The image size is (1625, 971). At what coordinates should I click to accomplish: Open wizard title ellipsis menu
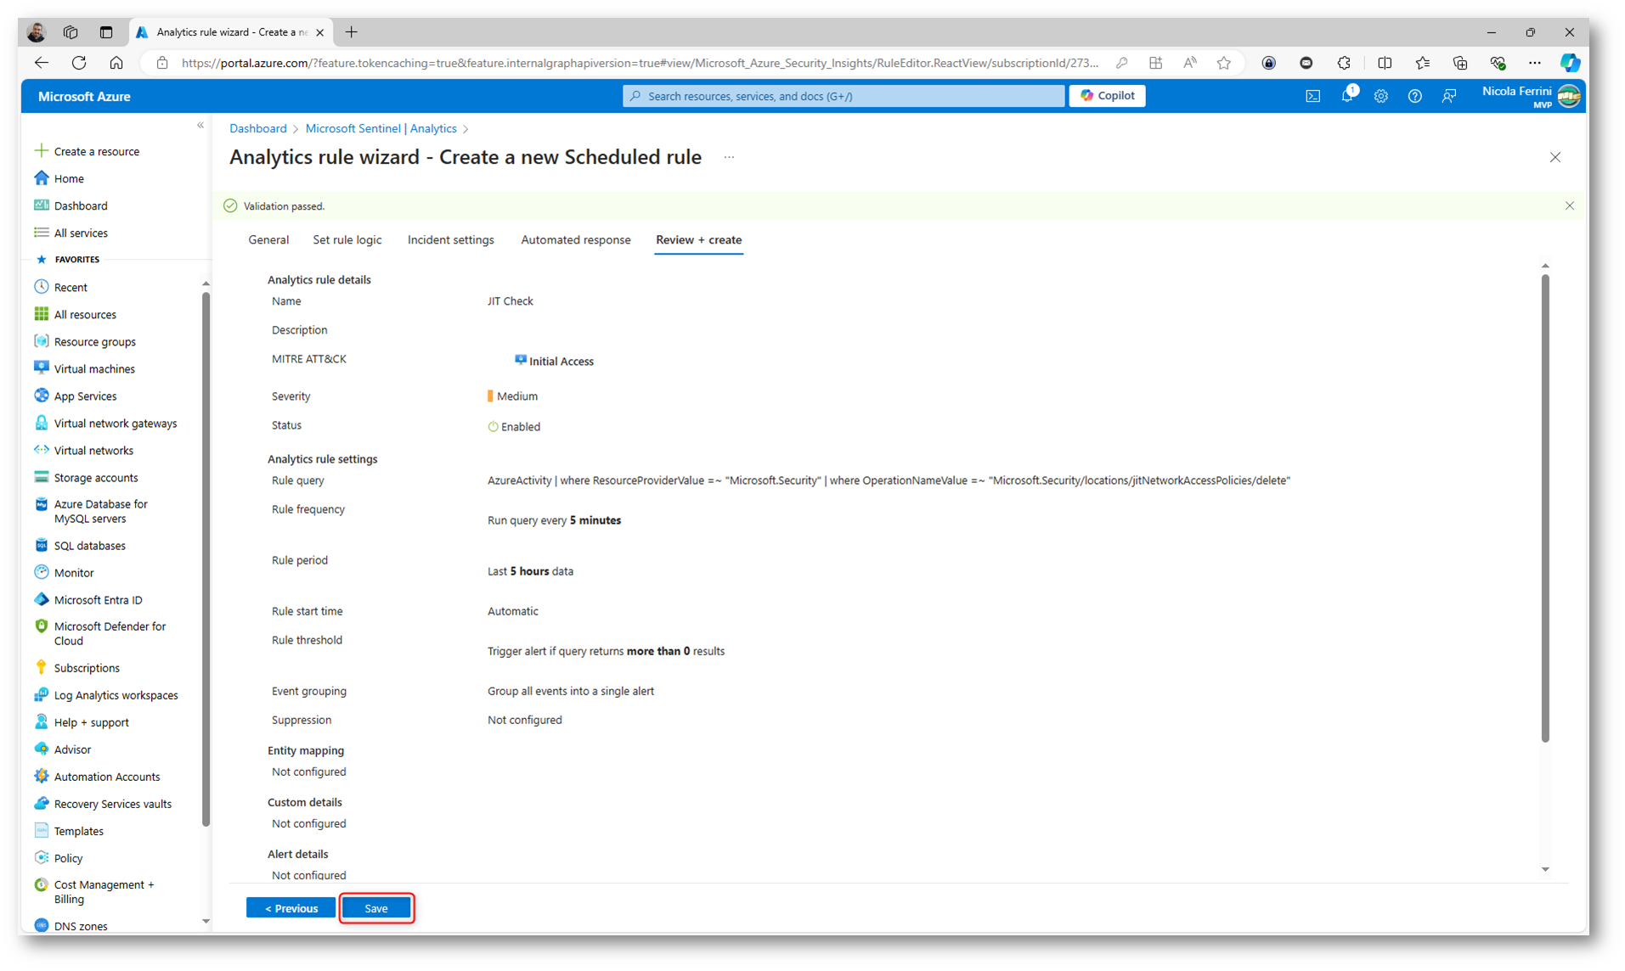(x=729, y=157)
